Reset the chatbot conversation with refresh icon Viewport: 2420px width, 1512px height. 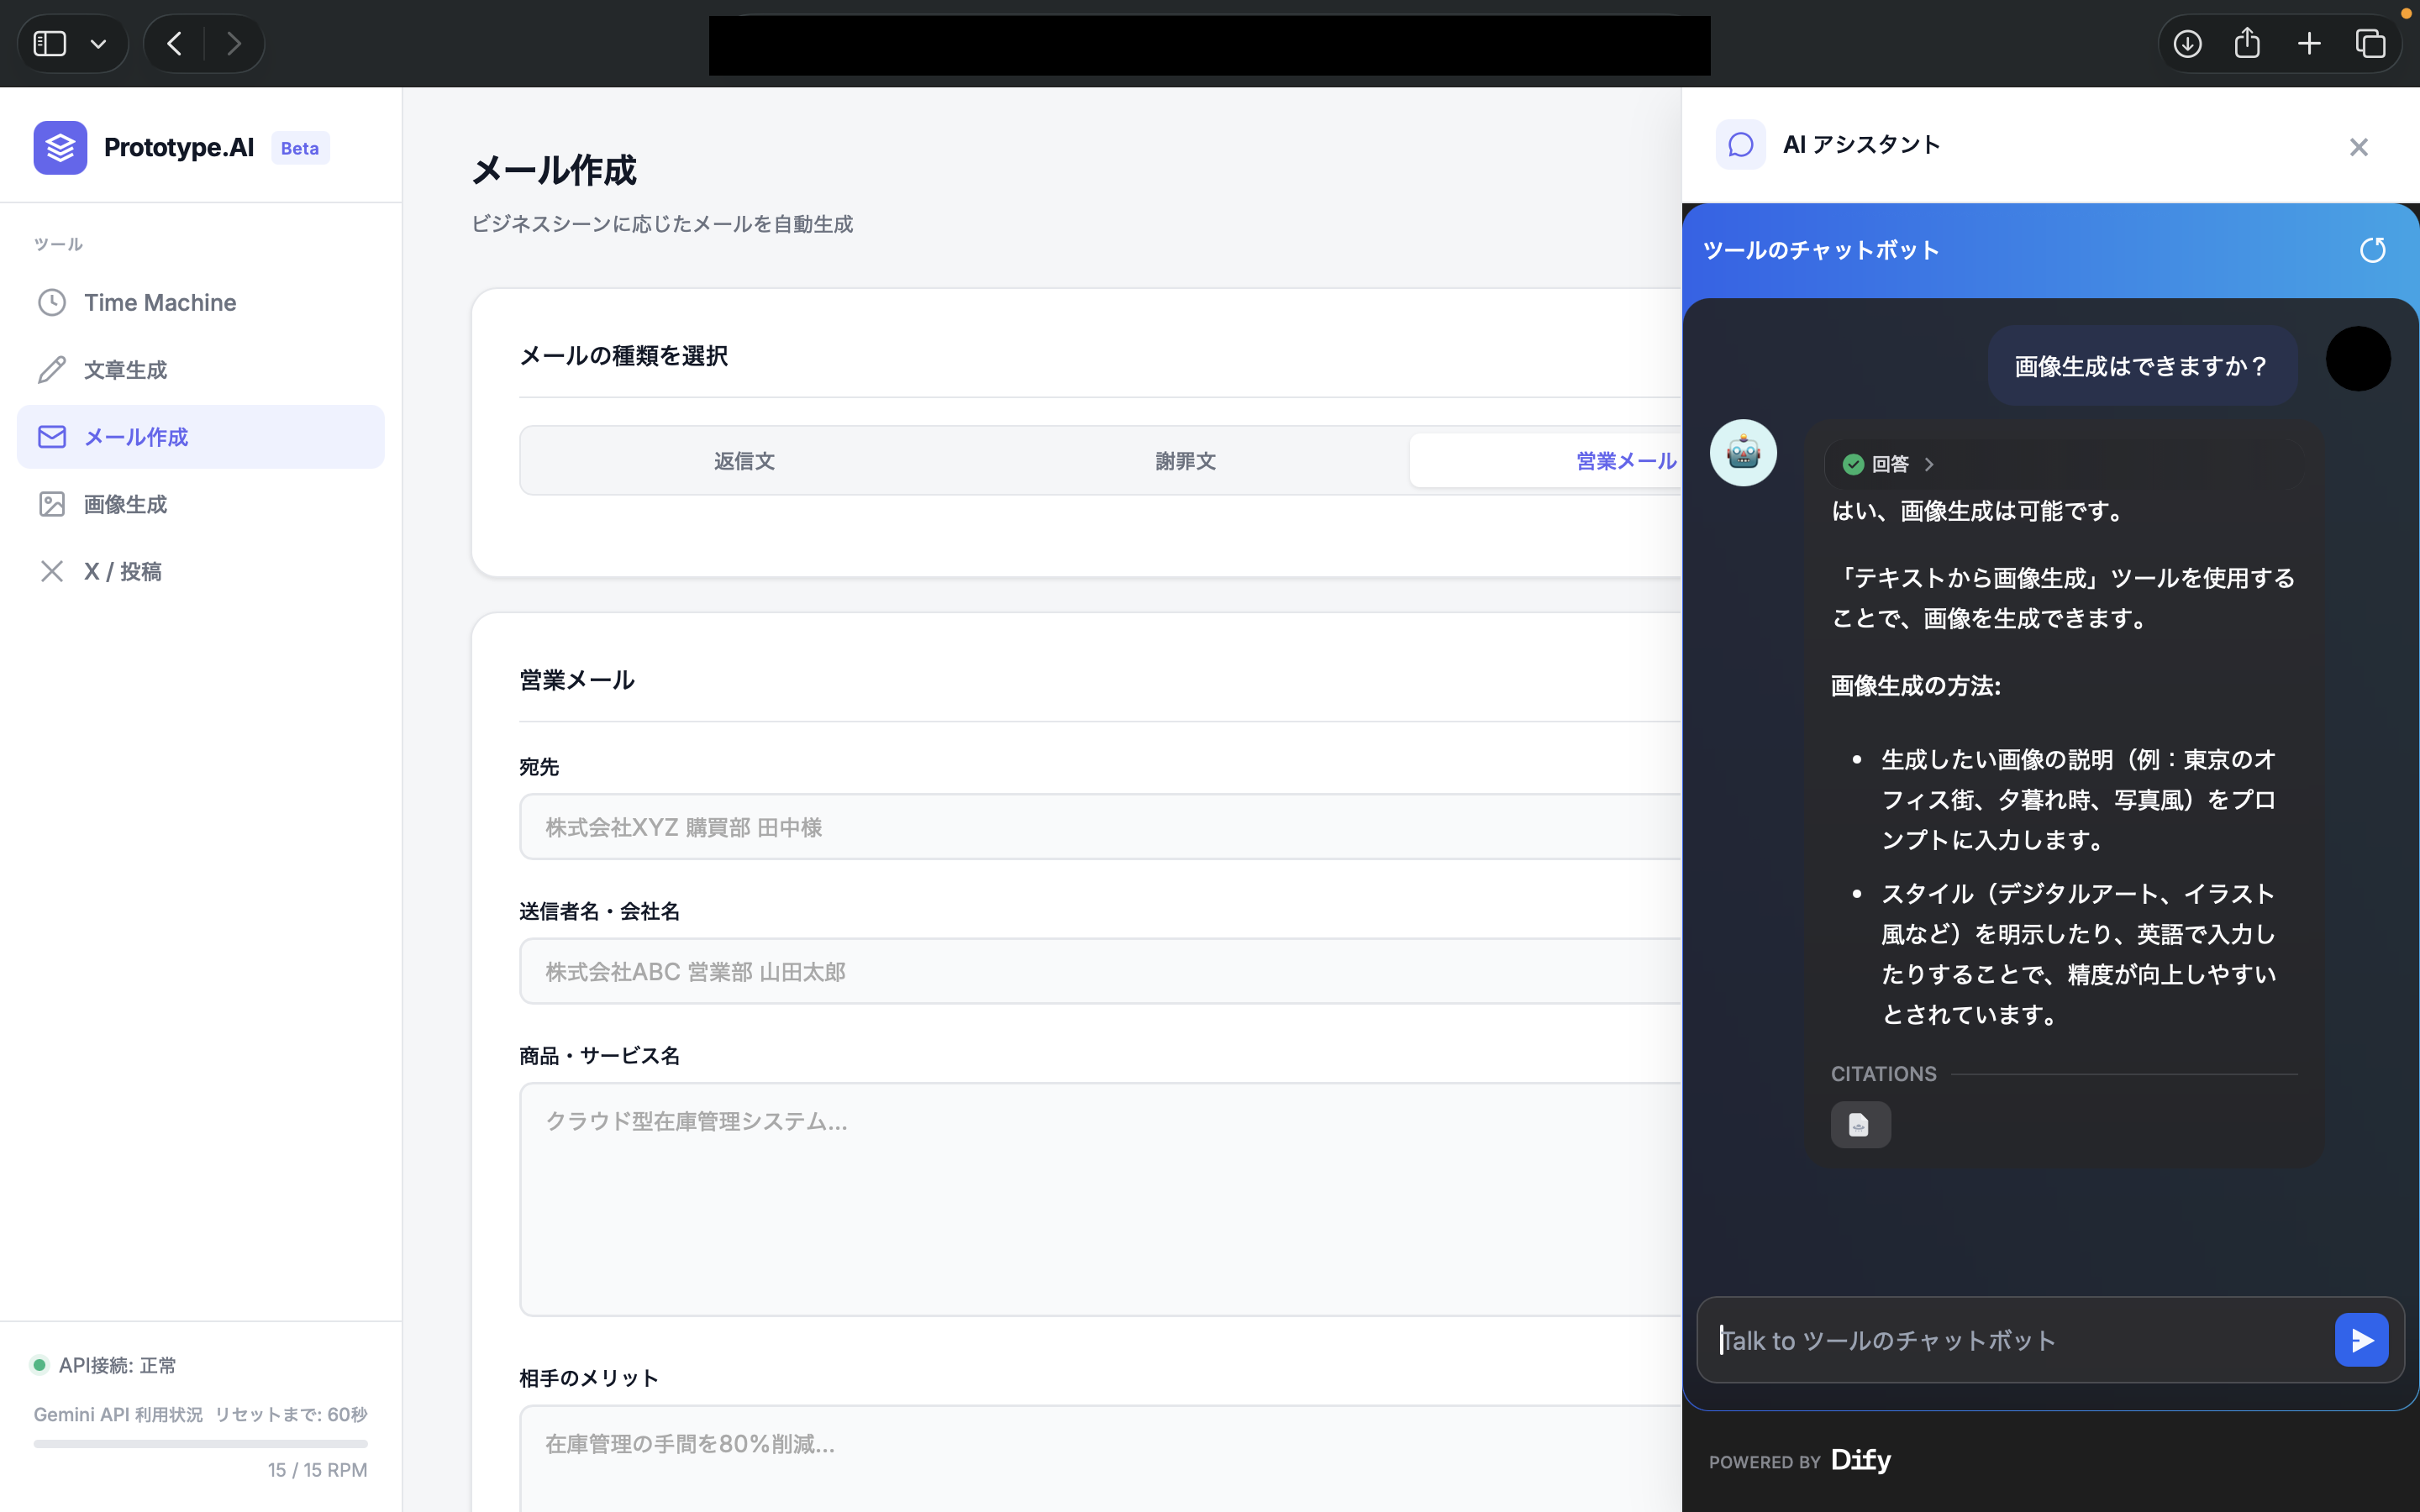pos(2372,250)
